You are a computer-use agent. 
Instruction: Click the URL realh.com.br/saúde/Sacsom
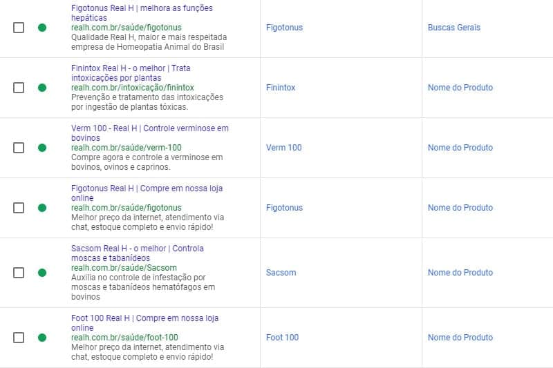(124, 268)
